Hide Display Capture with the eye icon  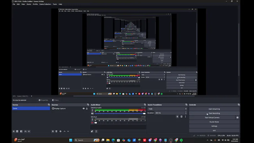[x=84, y=109]
